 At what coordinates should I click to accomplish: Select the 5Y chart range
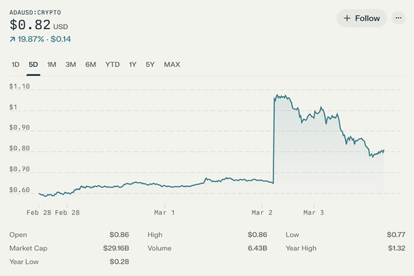(150, 65)
